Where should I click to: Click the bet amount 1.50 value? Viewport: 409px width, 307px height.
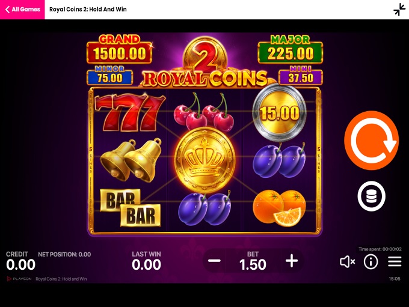(x=253, y=264)
